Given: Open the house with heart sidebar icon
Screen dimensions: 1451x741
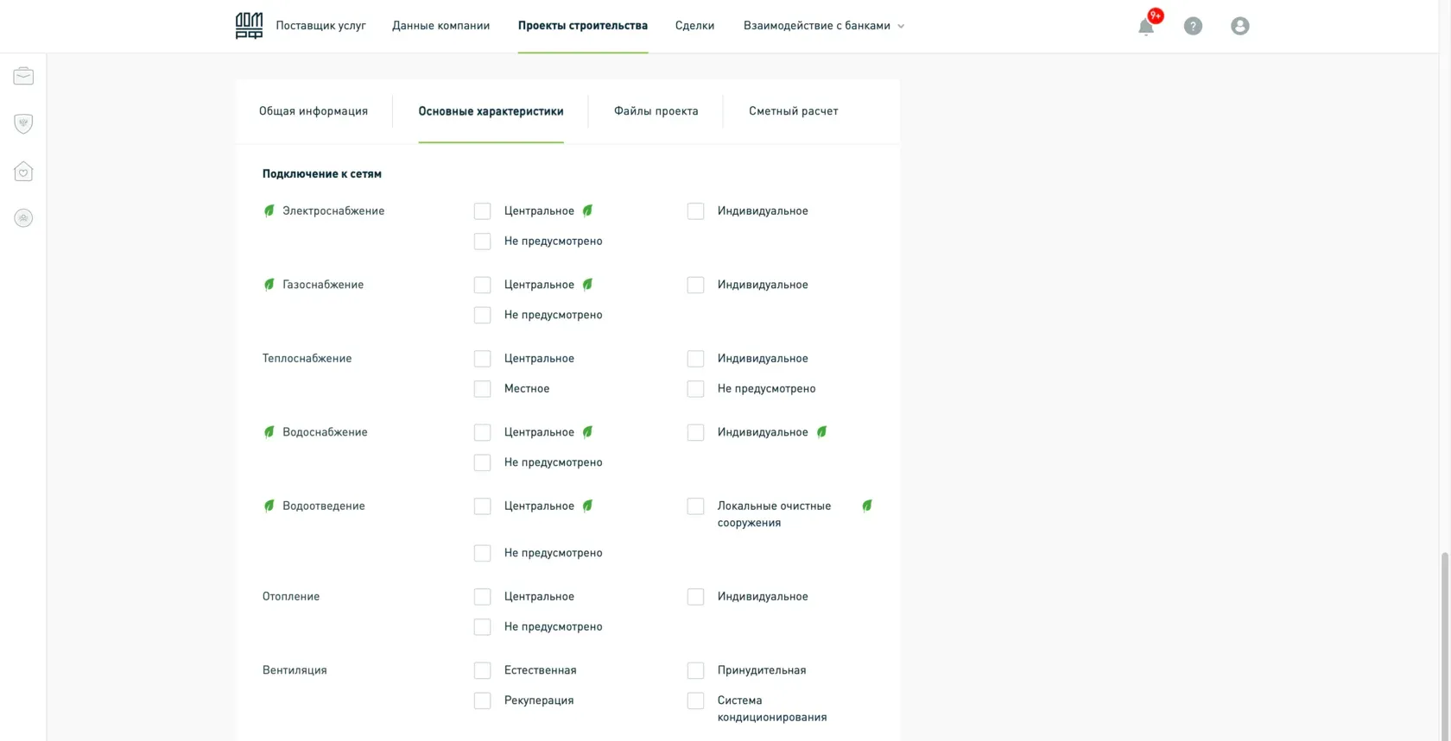Looking at the screenshot, I should [23, 172].
